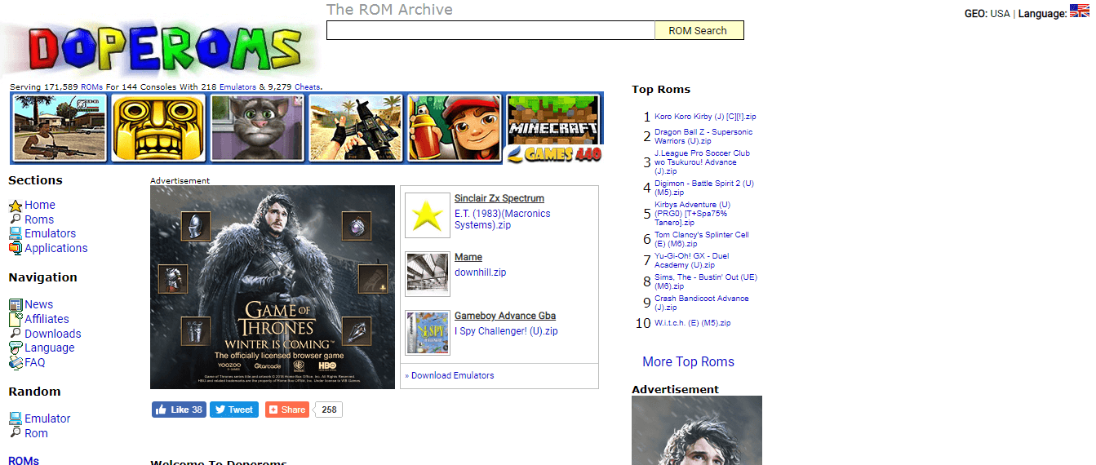Open Dragon Ball Z Supersonic Warriors rom

coord(703,136)
